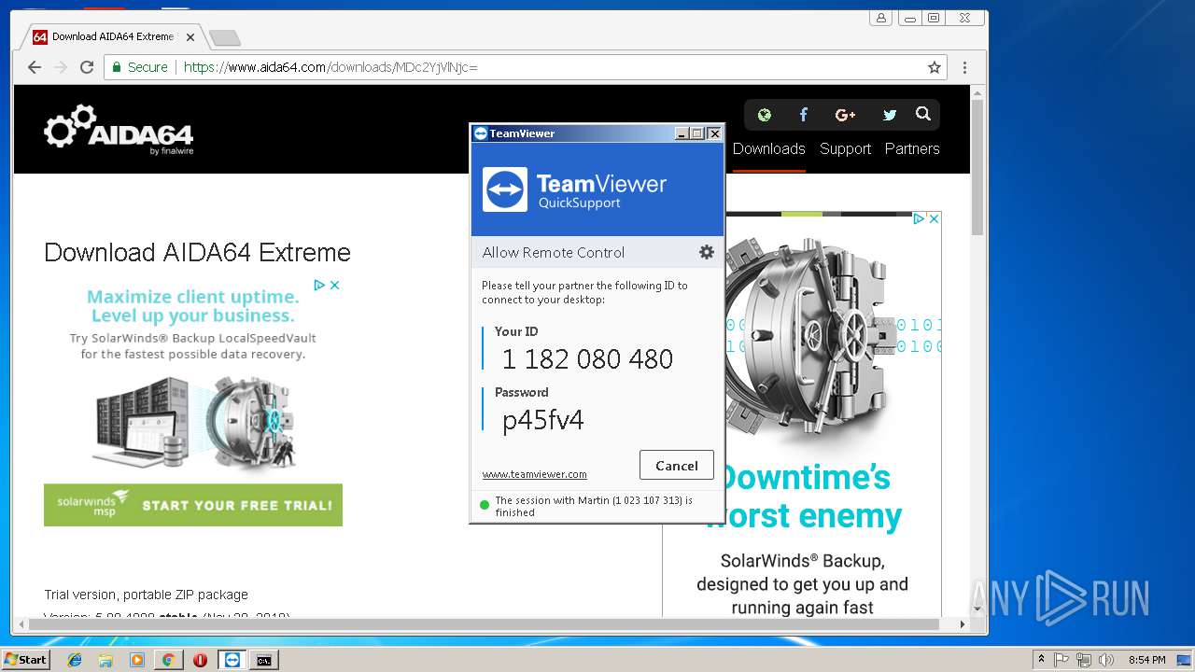Click the page vertical scrollbar thumb
The image size is (1195, 672).
[x=977, y=168]
